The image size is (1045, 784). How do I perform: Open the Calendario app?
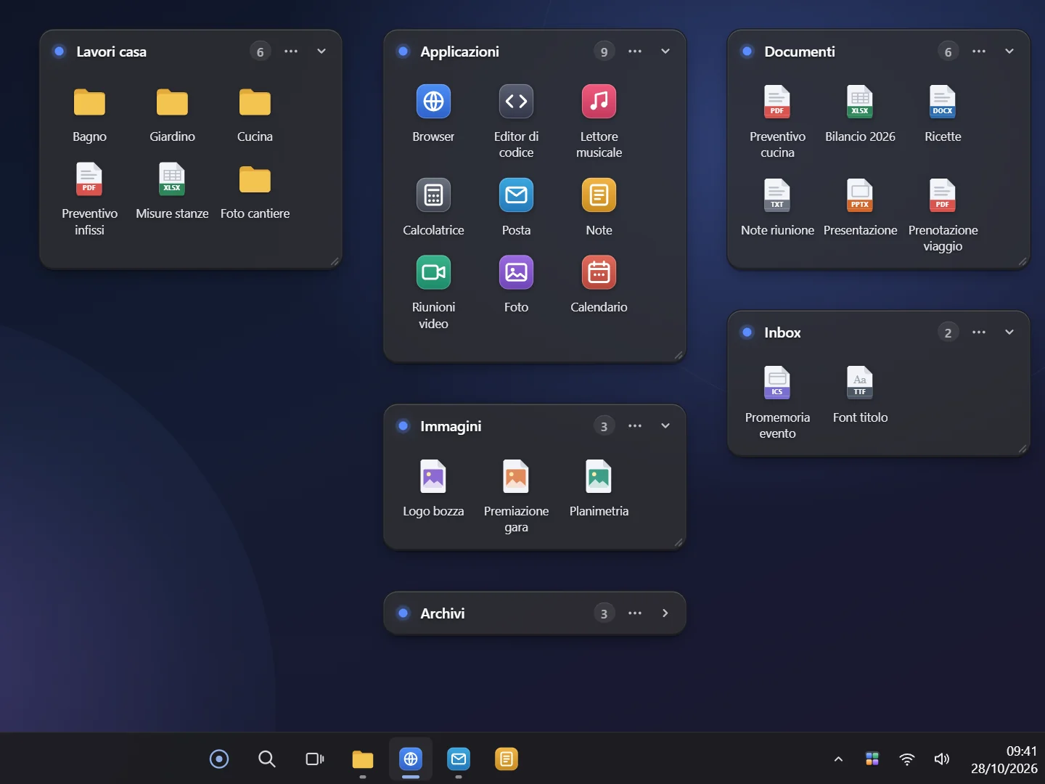[599, 272]
